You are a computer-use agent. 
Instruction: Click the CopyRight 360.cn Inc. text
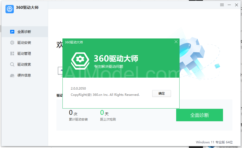[105, 95]
